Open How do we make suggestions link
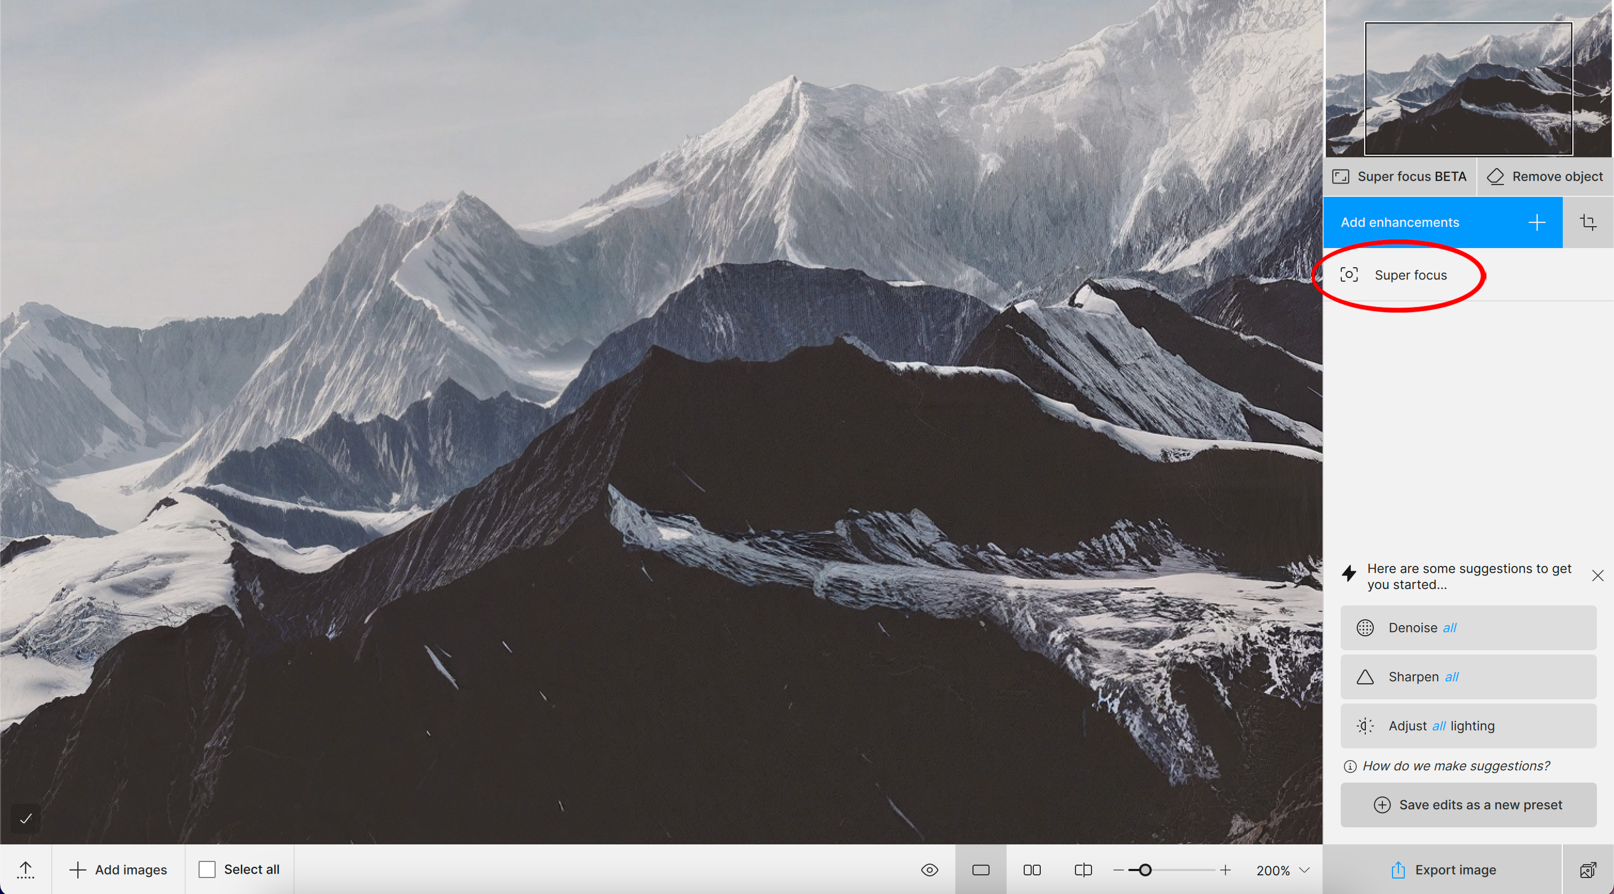The image size is (1614, 894). [x=1455, y=765]
